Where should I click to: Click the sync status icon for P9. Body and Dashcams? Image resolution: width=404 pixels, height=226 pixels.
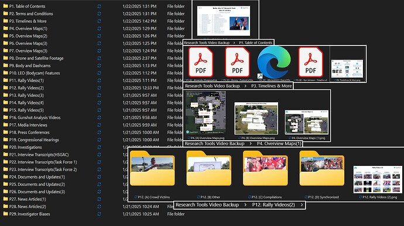[99, 65]
